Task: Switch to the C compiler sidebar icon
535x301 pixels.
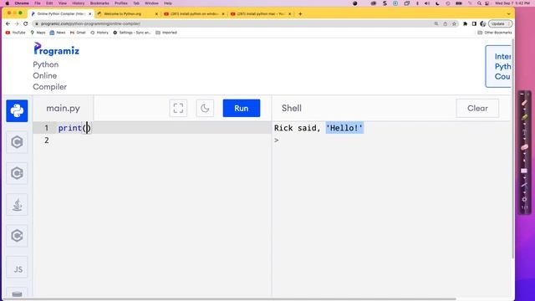Action: click(17, 142)
